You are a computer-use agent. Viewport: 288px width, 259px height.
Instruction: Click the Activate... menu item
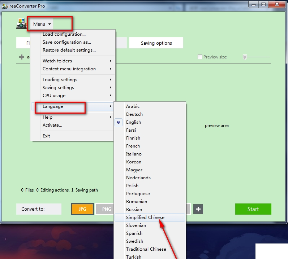[73, 125]
